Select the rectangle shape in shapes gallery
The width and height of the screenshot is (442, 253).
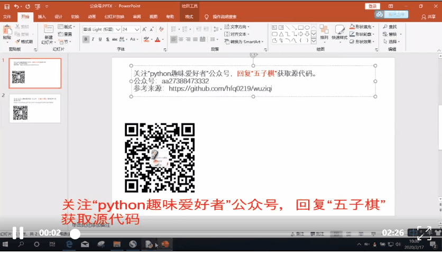coord(301,27)
